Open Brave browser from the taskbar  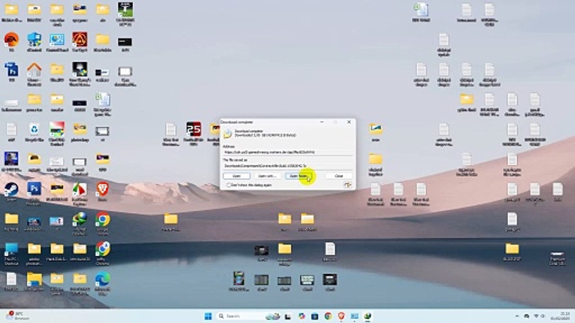click(x=341, y=316)
